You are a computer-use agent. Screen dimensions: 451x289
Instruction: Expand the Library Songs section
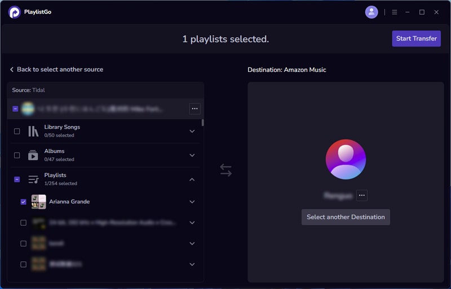pos(192,131)
